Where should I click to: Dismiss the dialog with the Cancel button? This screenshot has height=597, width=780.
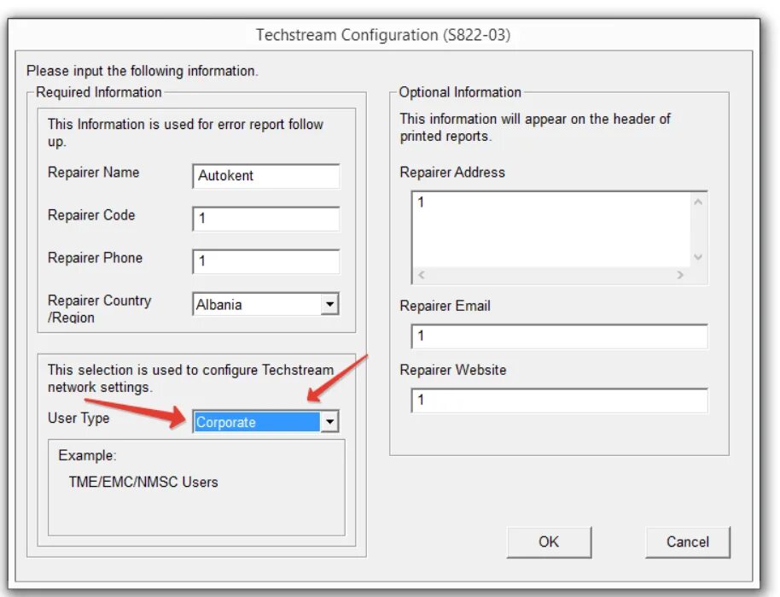tap(688, 541)
